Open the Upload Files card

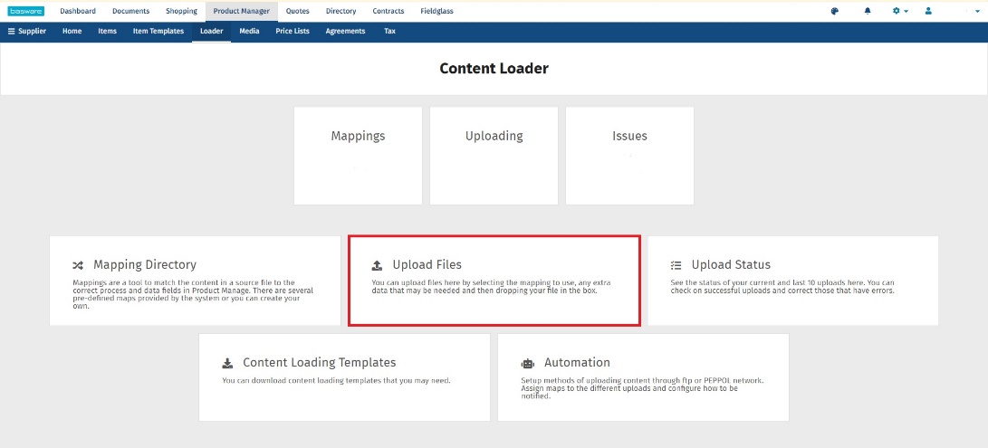point(494,281)
